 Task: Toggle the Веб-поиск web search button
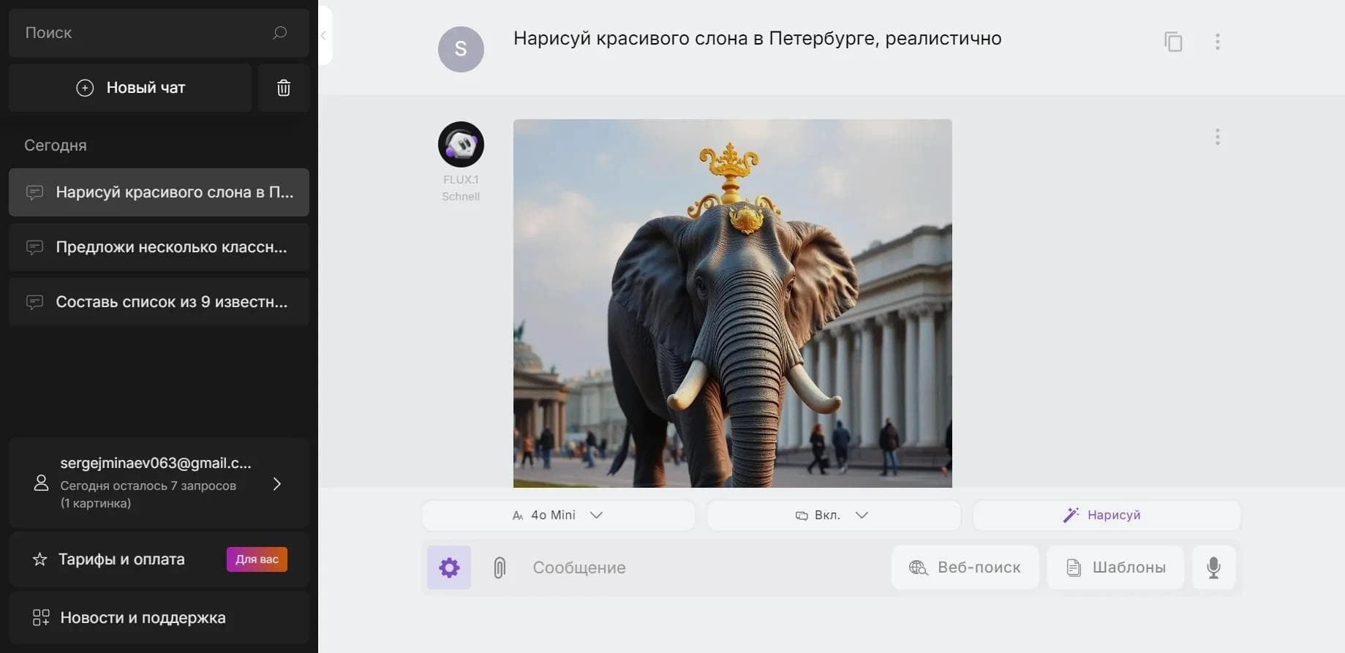[965, 567]
